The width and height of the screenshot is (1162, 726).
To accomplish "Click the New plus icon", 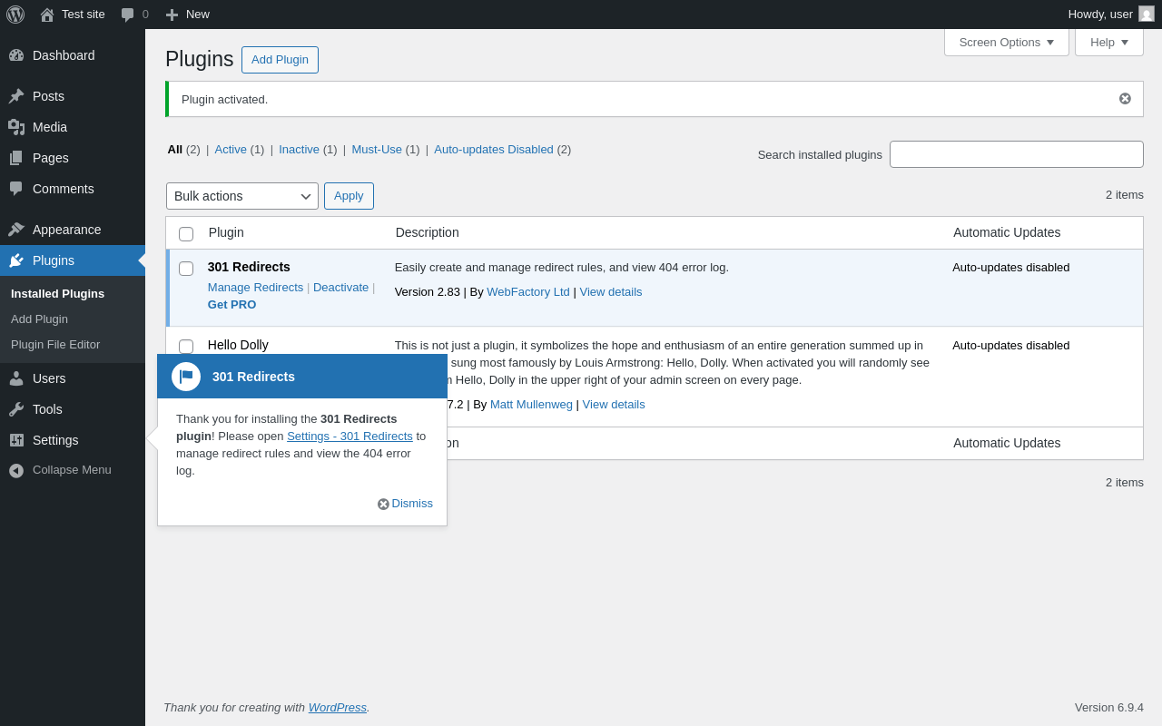I will [x=172, y=15].
